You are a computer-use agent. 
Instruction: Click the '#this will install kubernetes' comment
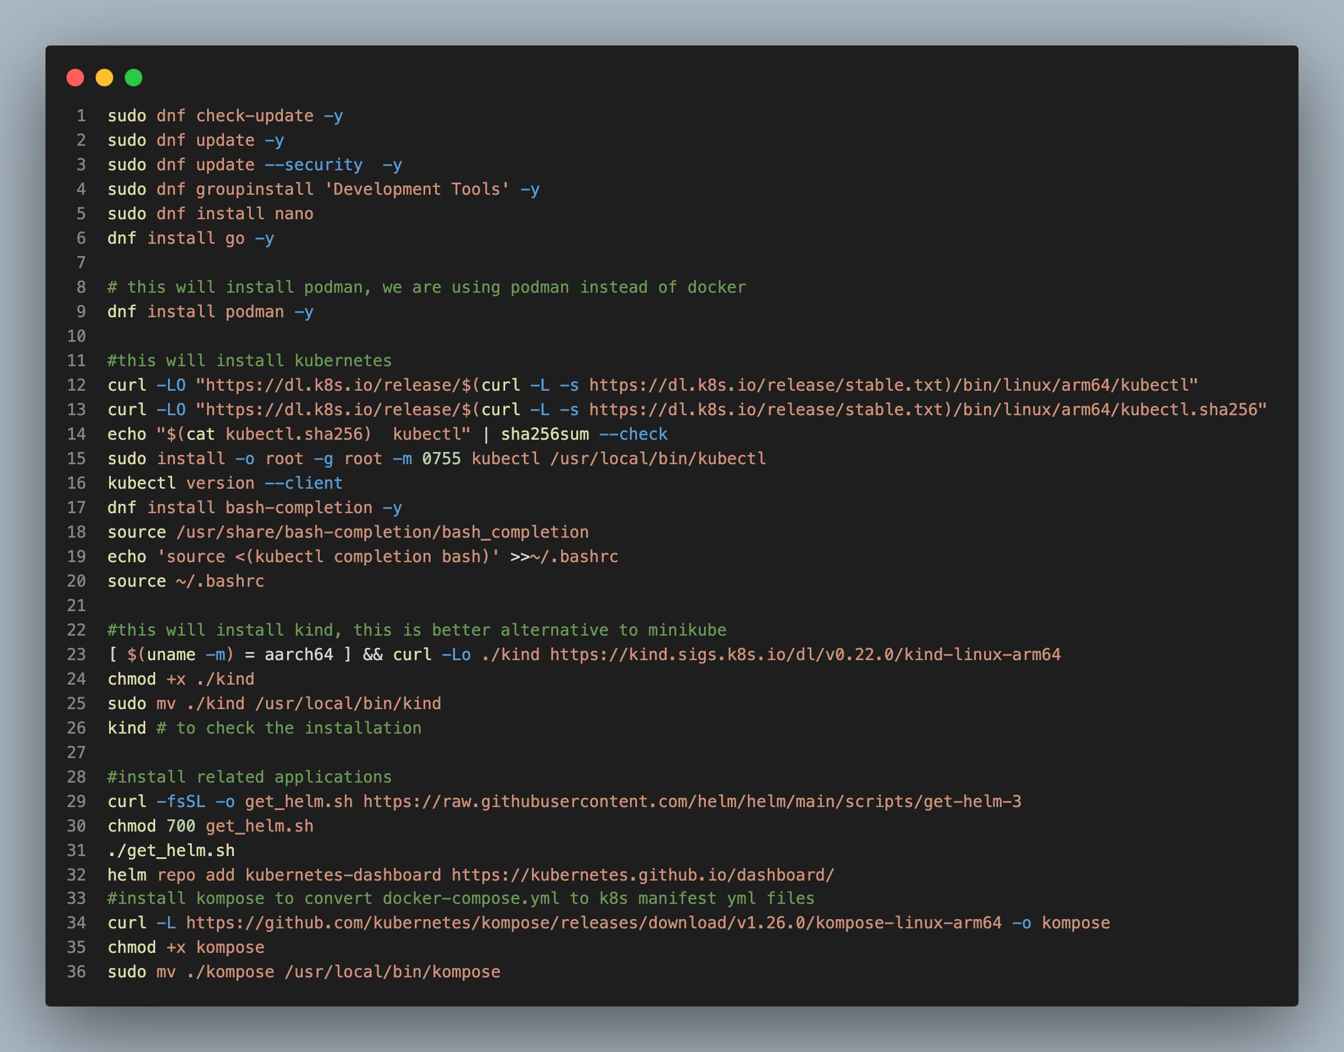coord(250,360)
